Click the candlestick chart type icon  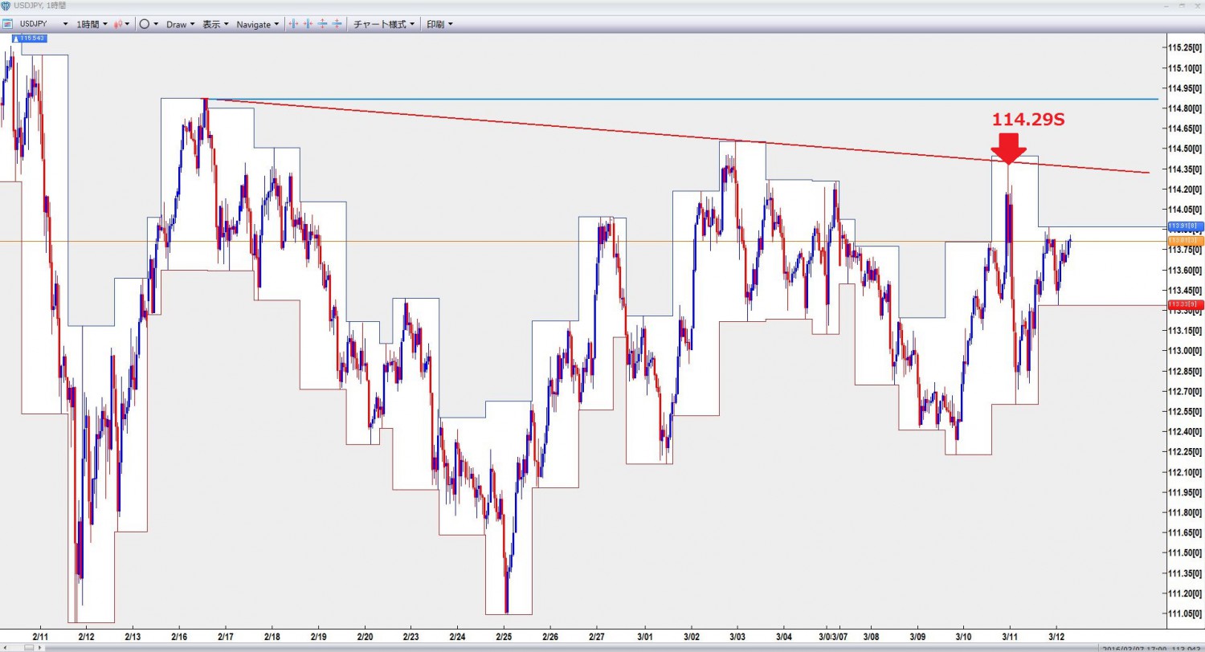point(118,24)
